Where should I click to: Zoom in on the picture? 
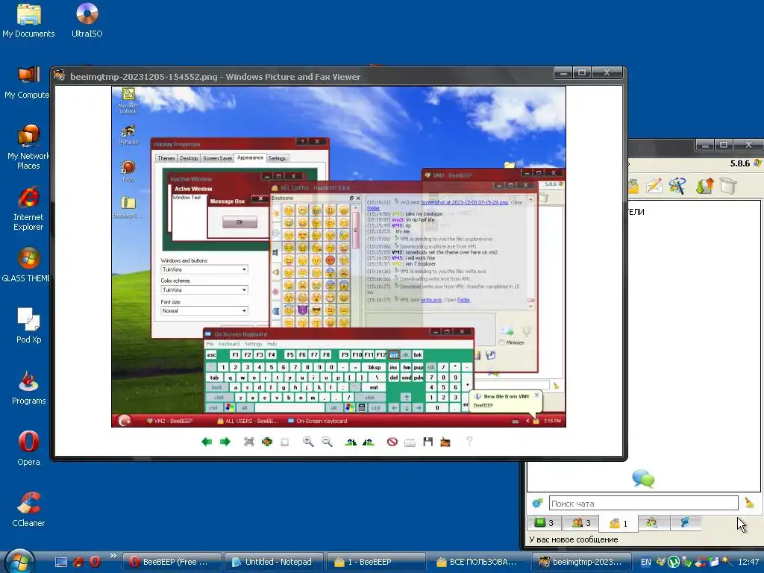coord(308,442)
